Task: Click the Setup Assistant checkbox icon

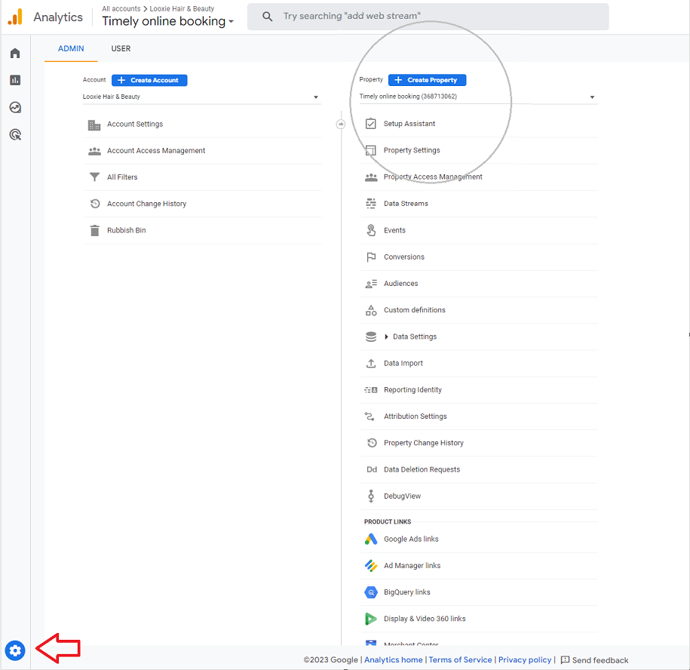Action: pos(371,124)
